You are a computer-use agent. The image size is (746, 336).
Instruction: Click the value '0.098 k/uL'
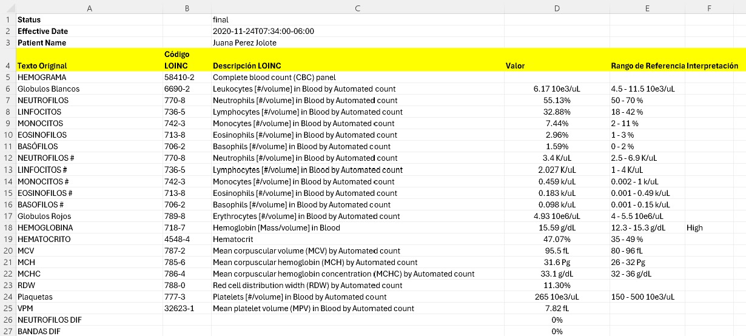pyautogui.click(x=557, y=204)
